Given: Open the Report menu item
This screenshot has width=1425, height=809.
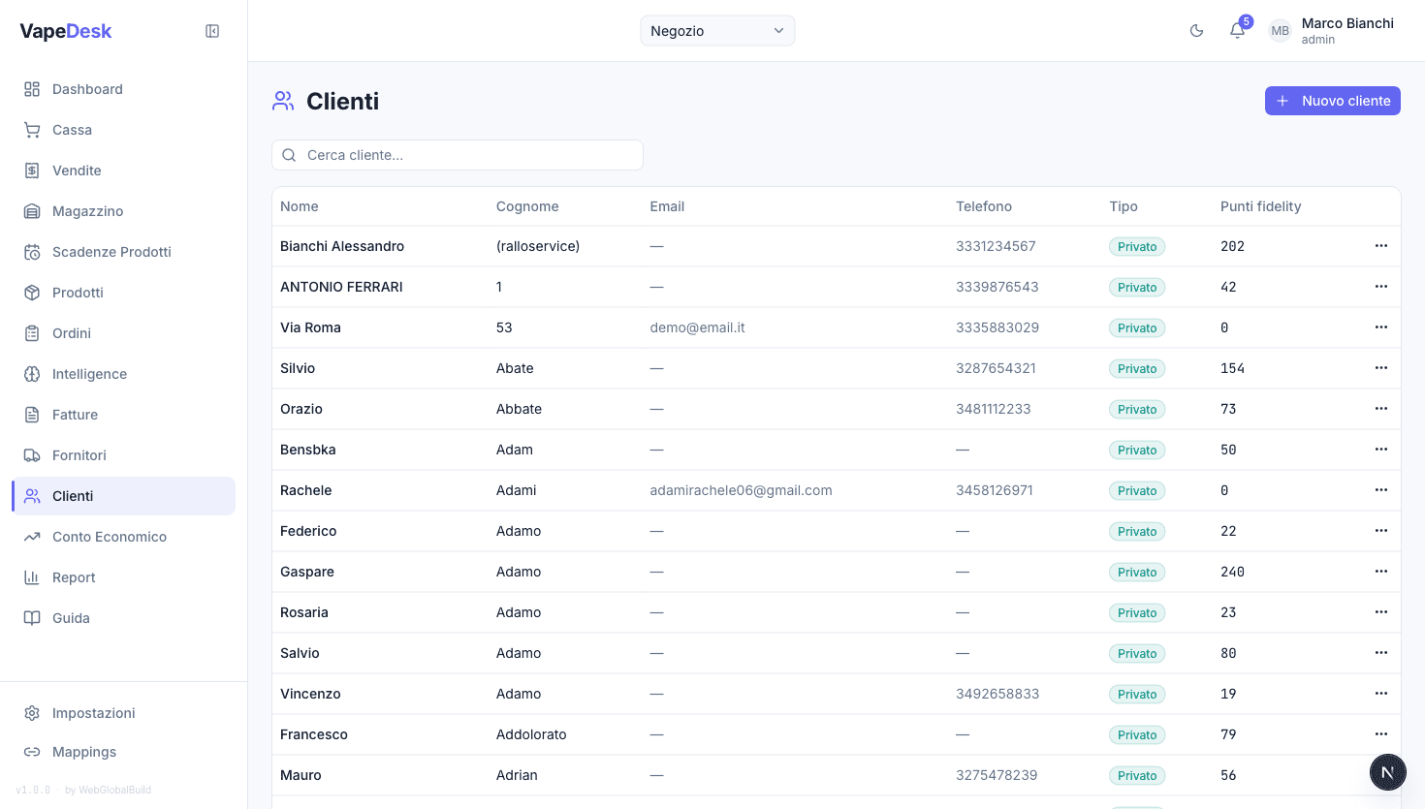Looking at the screenshot, I should (x=74, y=576).
